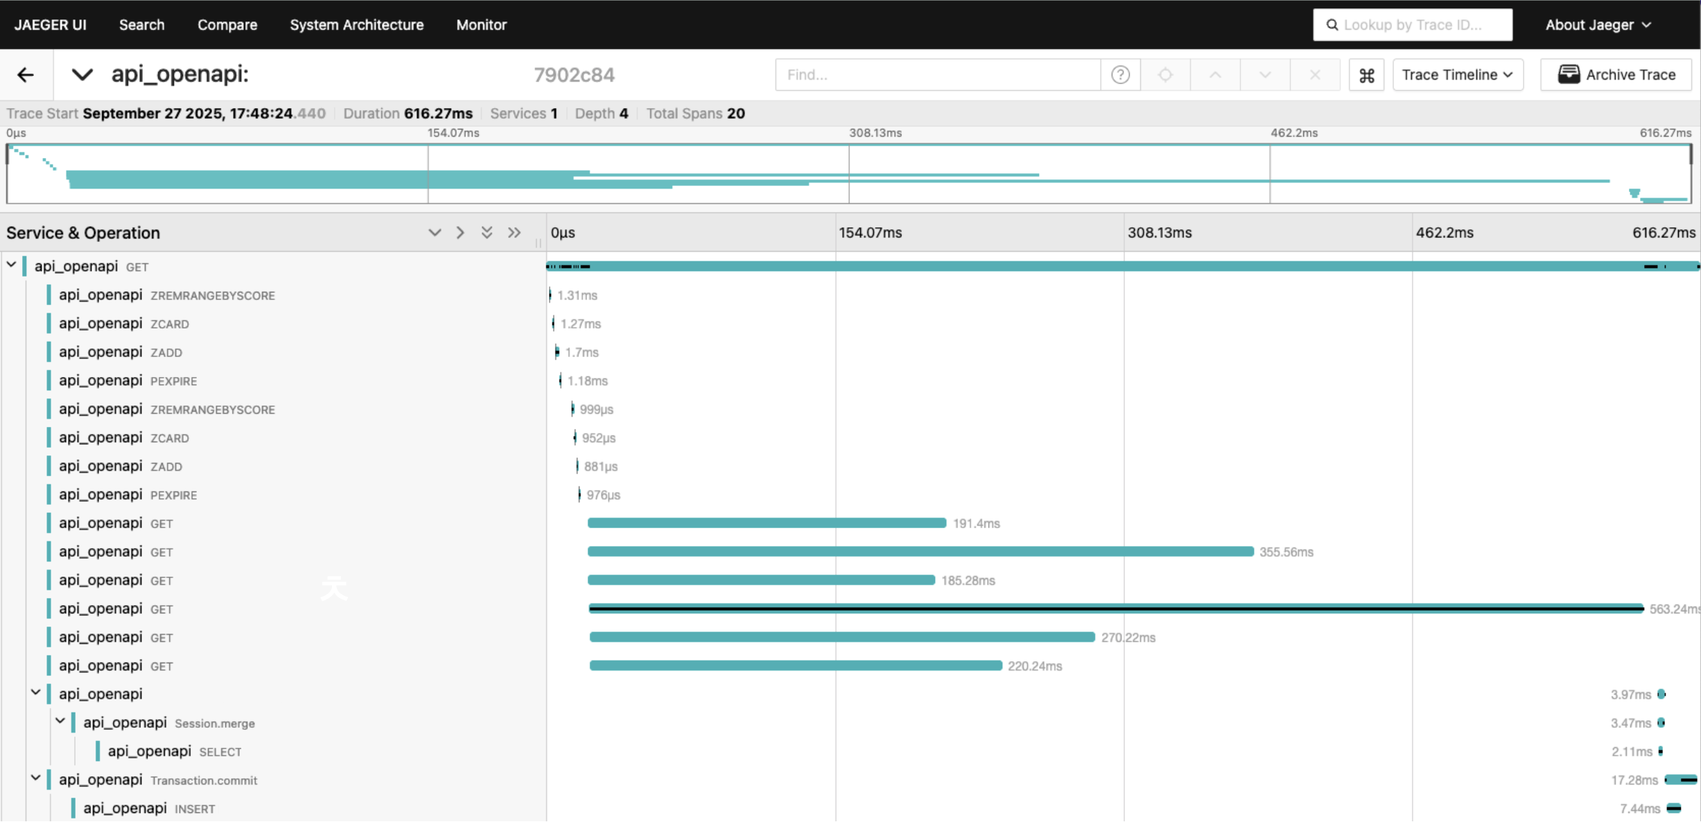The height and width of the screenshot is (822, 1701).
Task: Open the Monitor menu item
Action: (x=481, y=25)
